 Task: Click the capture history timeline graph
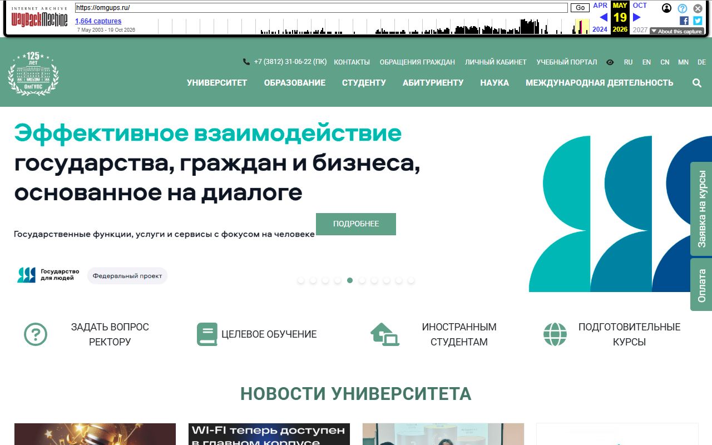pyautogui.click(x=374, y=26)
